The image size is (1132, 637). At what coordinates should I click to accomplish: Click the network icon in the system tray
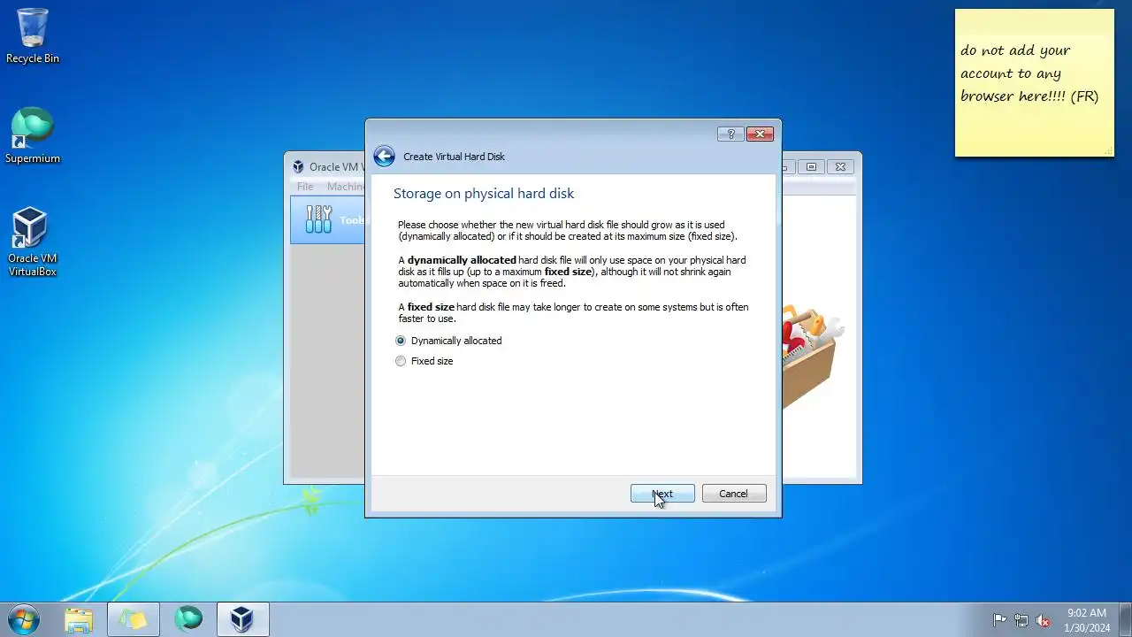(x=1021, y=620)
